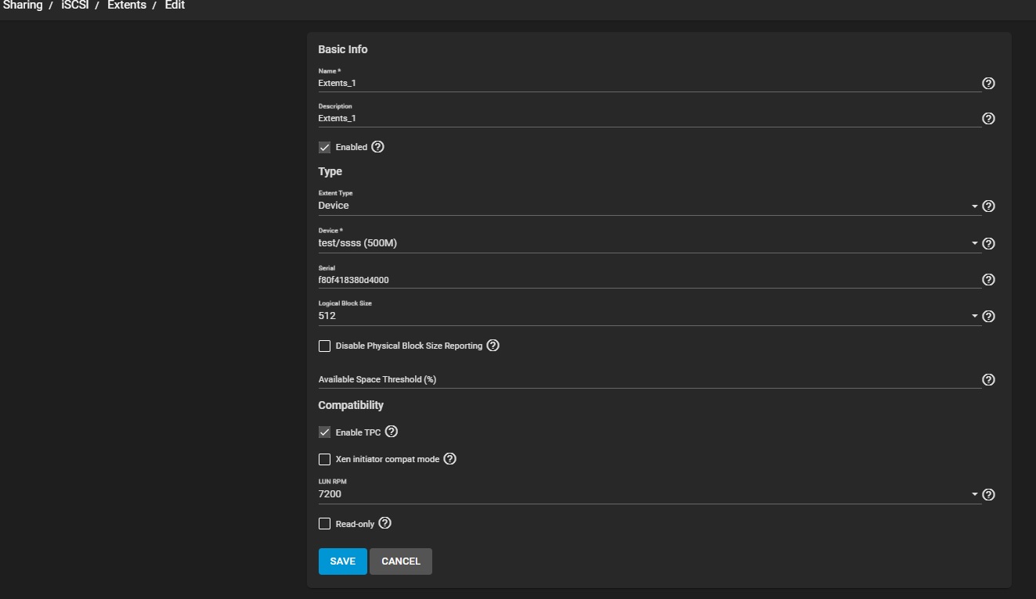
Task: Open help tooltip for Description field
Action: (988, 119)
